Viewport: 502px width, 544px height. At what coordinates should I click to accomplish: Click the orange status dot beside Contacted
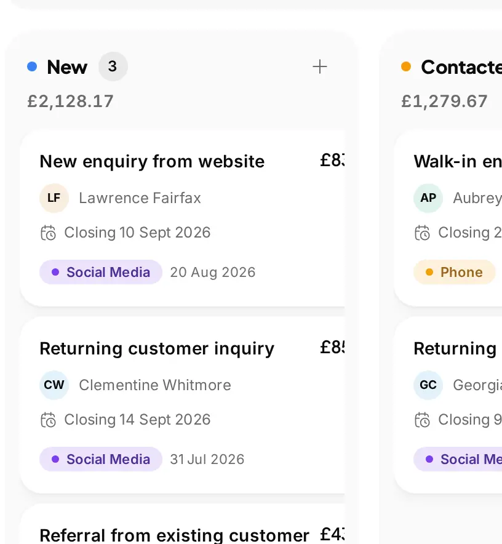406,66
